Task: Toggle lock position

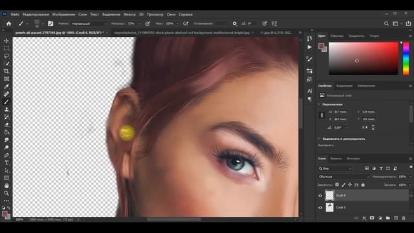Action: tap(350, 185)
